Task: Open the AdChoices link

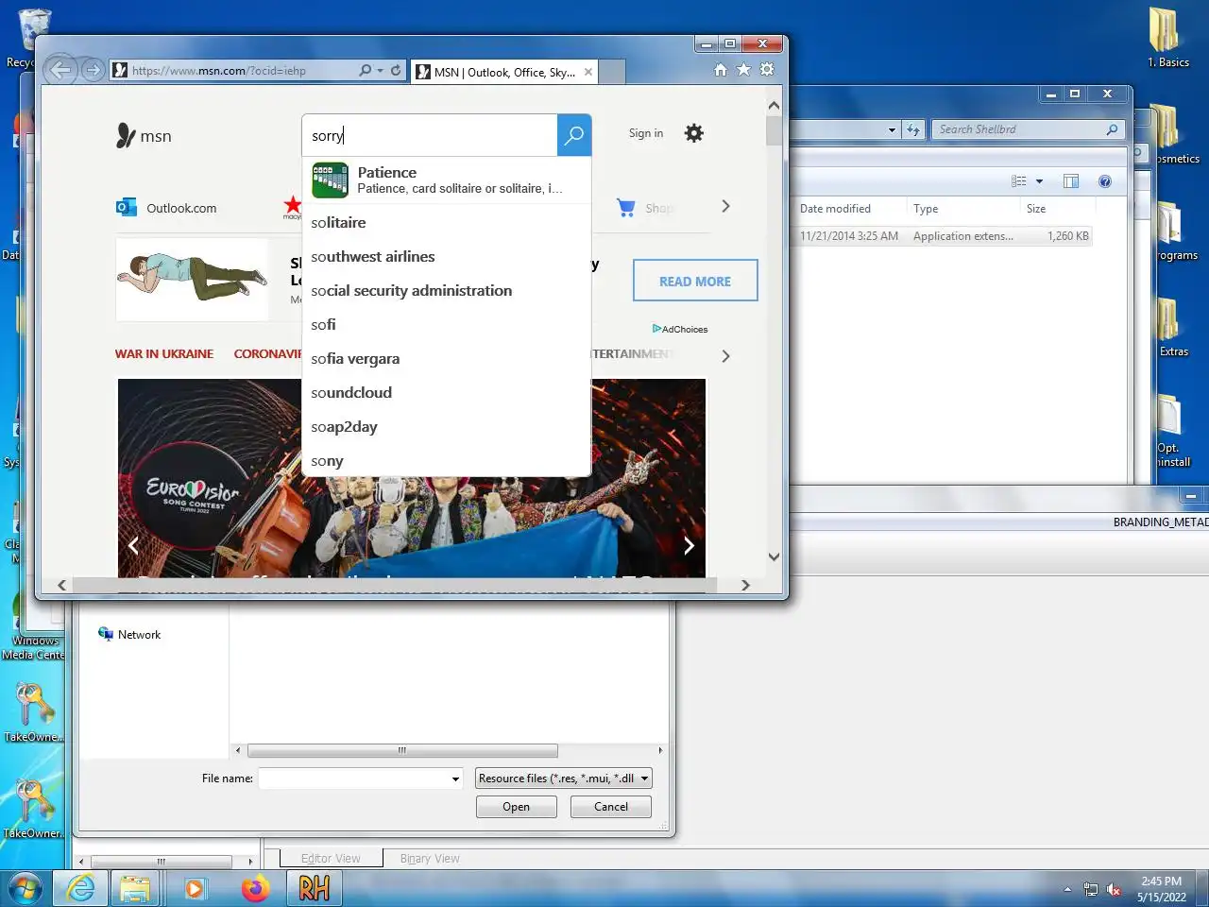Action: (680, 329)
